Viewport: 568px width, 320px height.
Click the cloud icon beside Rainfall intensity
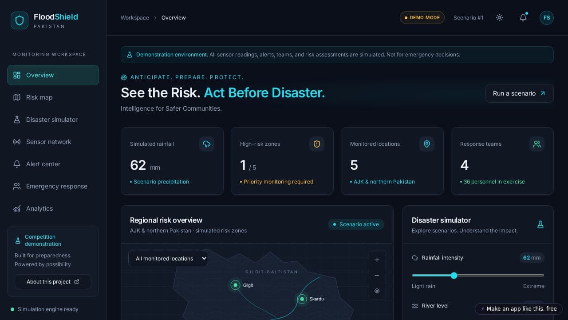click(415, 258)
